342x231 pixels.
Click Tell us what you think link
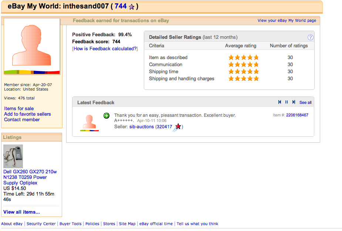(197, 224)
